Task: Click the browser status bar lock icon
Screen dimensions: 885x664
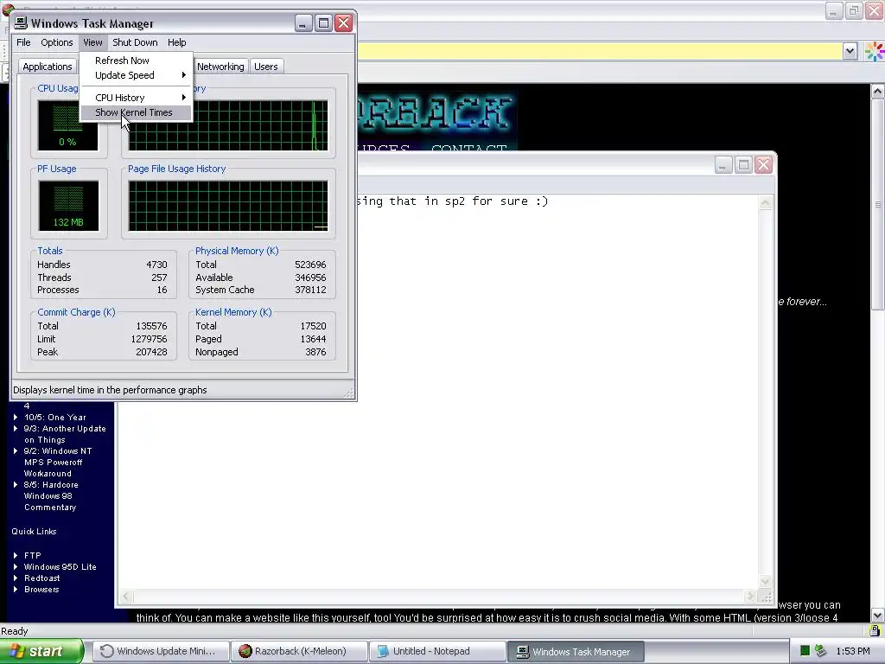Action: coord(875,630)
